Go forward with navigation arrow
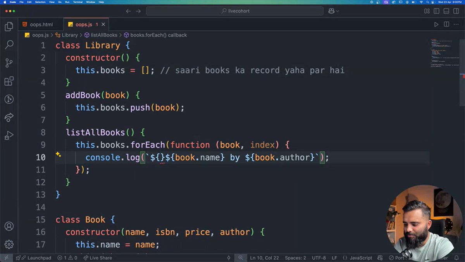The height and width of the screenshot is (262, 465). point(138,11)
